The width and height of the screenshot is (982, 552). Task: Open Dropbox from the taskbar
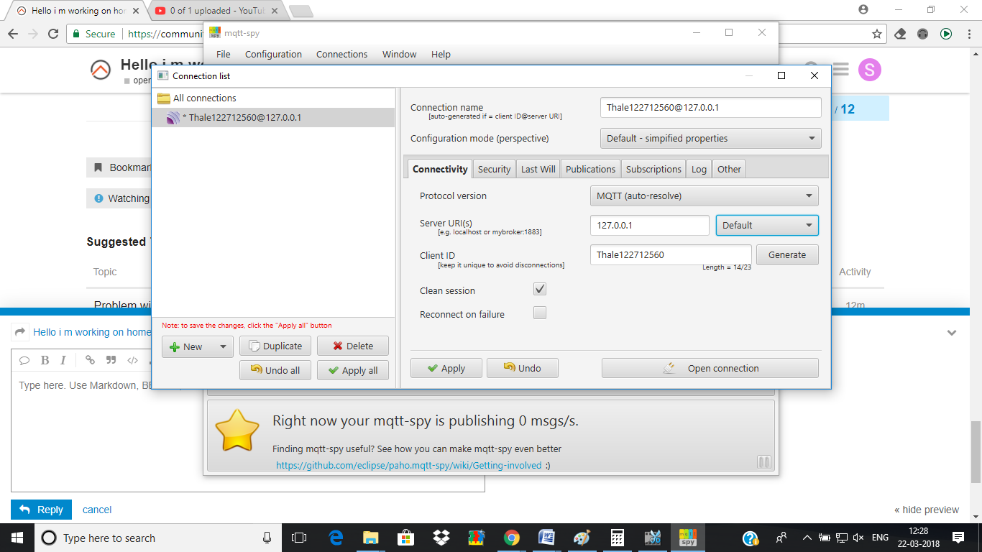[441, 538]
